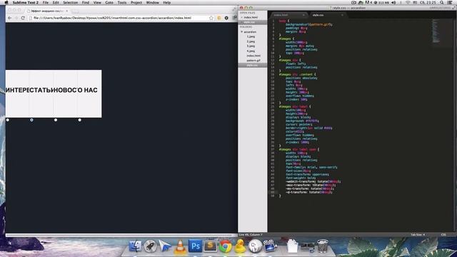Open the View menu

click(97, 2)
